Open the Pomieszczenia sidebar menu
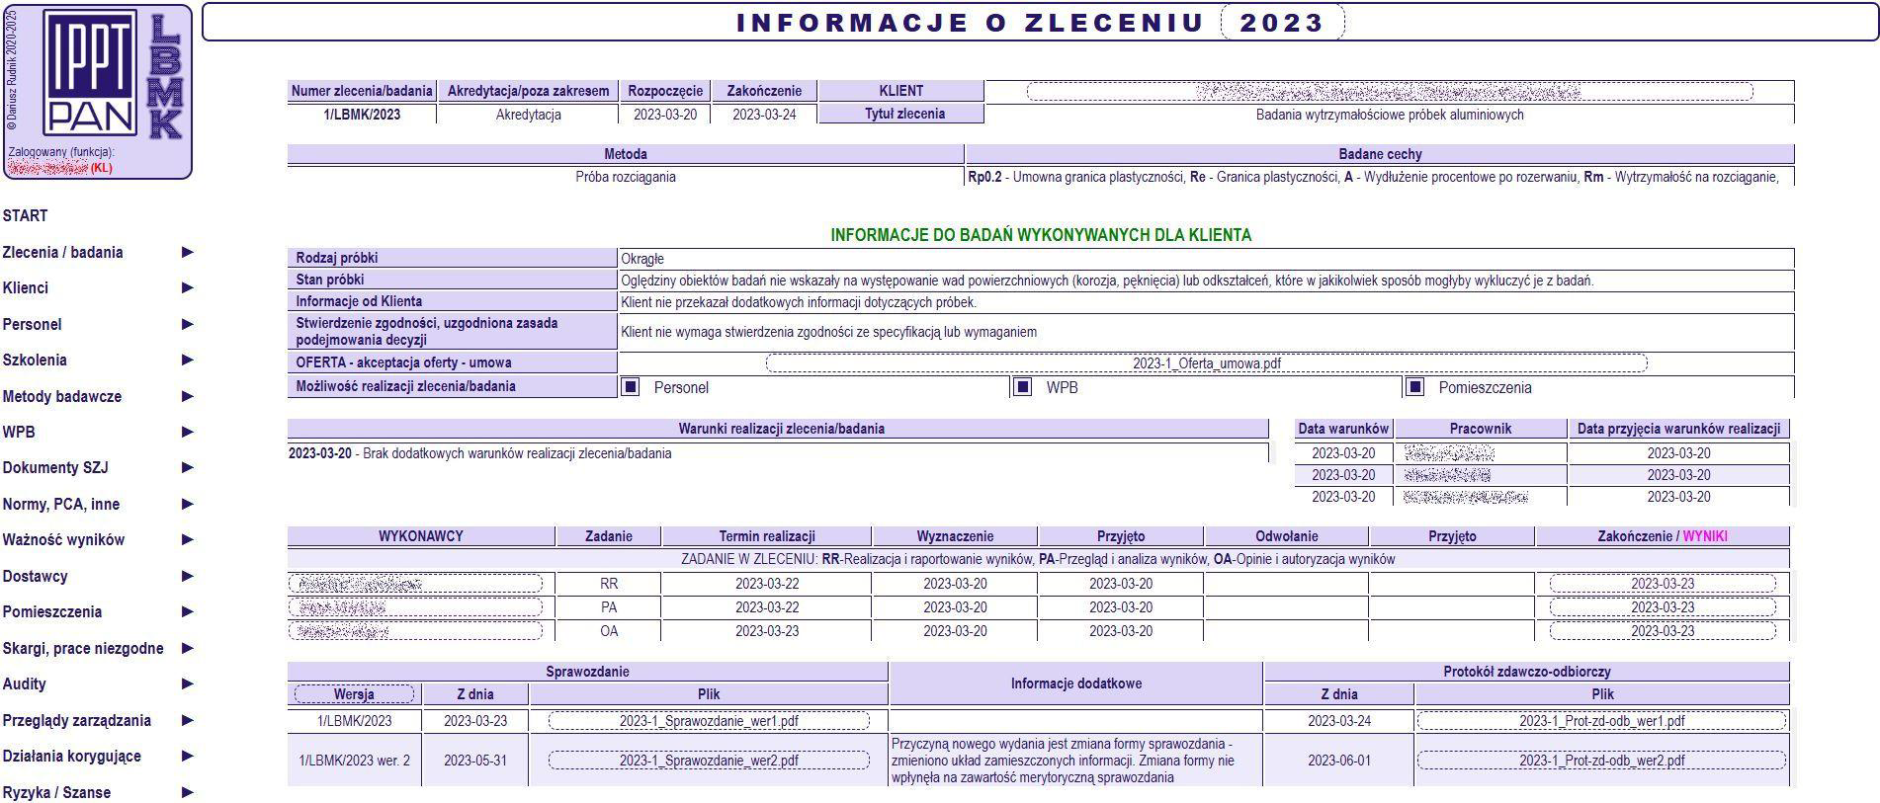This screenshot has width=1880, height=803. pyautogui.click(x=52, y=611)
